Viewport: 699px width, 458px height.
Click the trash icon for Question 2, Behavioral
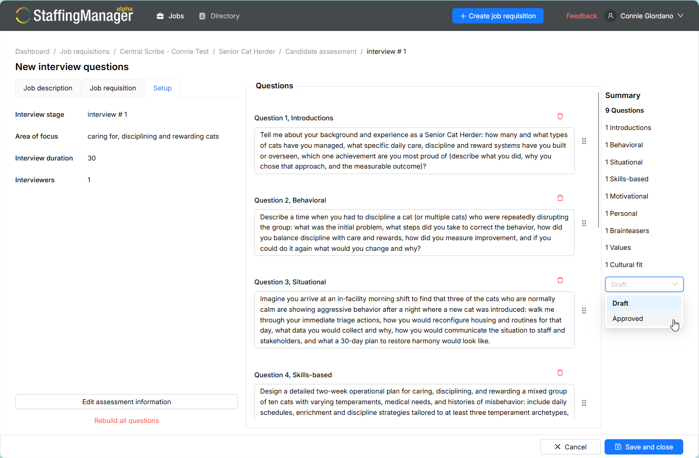pos(560,198)
